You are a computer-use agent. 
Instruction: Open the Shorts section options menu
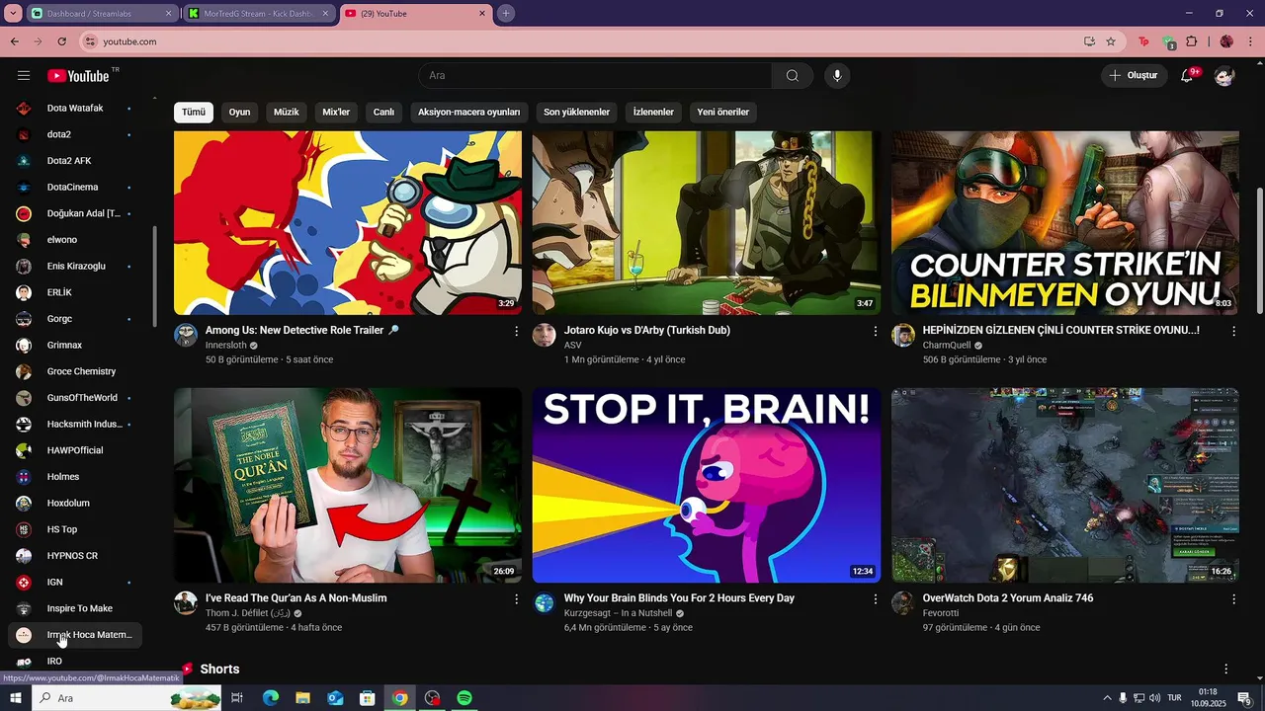(x=1225, y=670)
